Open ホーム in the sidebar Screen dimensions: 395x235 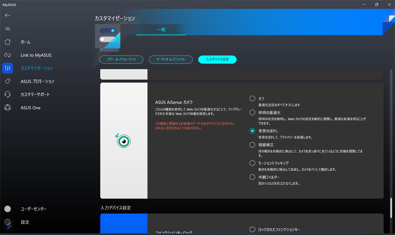click(x=25, y=42)
